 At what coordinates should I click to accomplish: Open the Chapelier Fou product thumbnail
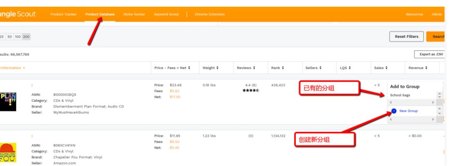click(8, 152)
